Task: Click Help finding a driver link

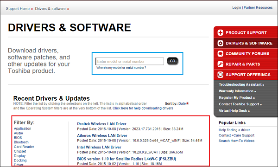Action: [x=234, y=130]
